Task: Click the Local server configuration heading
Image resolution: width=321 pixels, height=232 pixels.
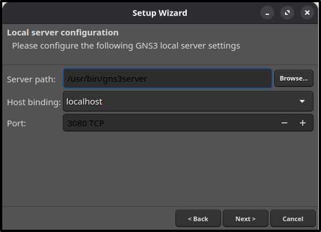Action: [63, 33]
